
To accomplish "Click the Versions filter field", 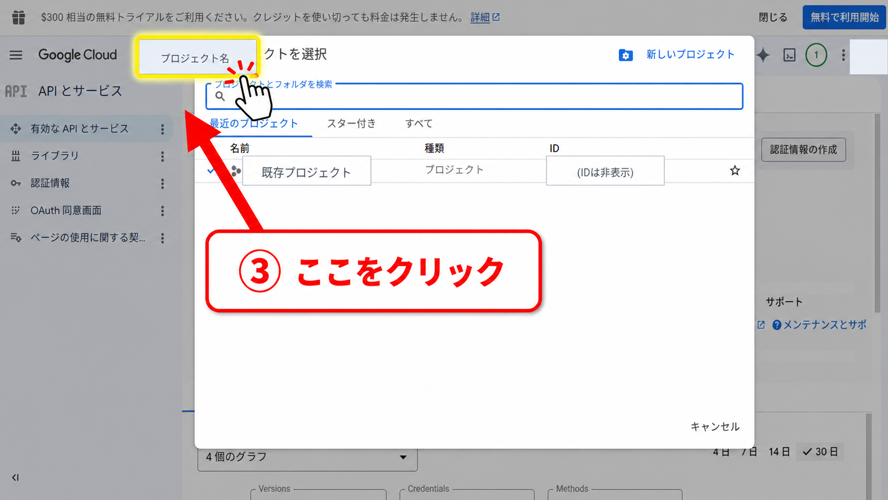I will click(x=318, y=494).
